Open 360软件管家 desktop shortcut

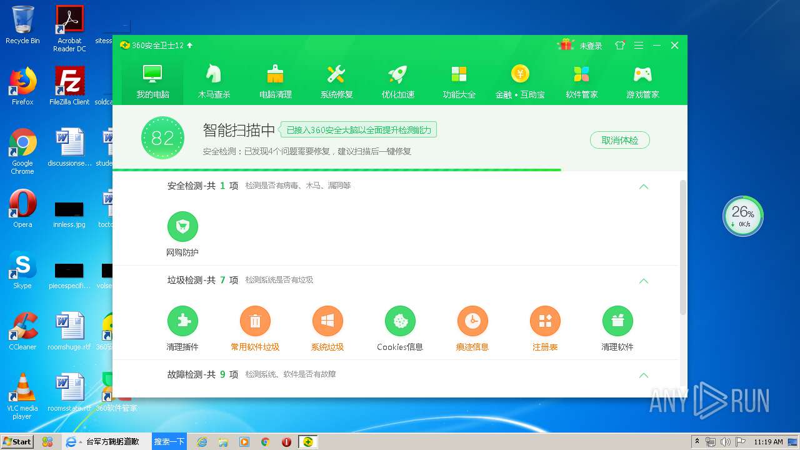tap(116, 392)
